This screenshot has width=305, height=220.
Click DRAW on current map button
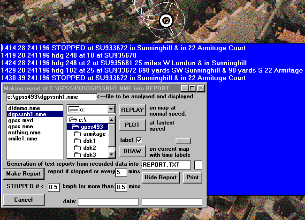tap(131, 151)
